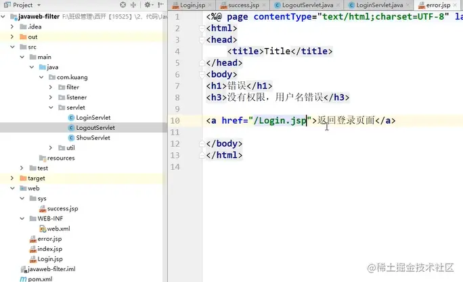Select the LoginServlet class icon in tree
463x282 pixels.
click(x=71, y=118)
